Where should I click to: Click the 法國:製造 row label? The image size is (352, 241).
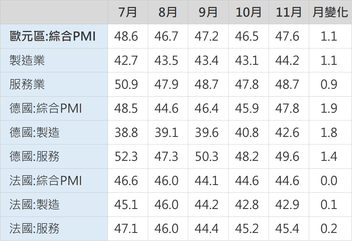point(35,205)
